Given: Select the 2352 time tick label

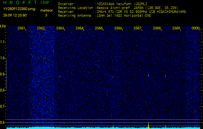Looking at the screenshot, I should [x=41, y=28].
